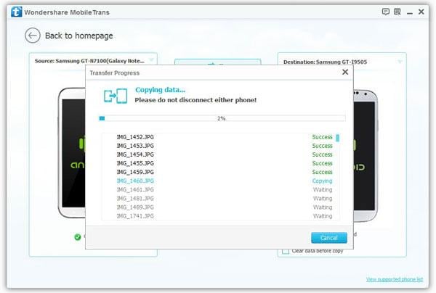Viewport: 436px width, 293px height.
Task: Select IMG_1481.JPG waiting file
Action: pyautogui.click(x=135, y=199)
